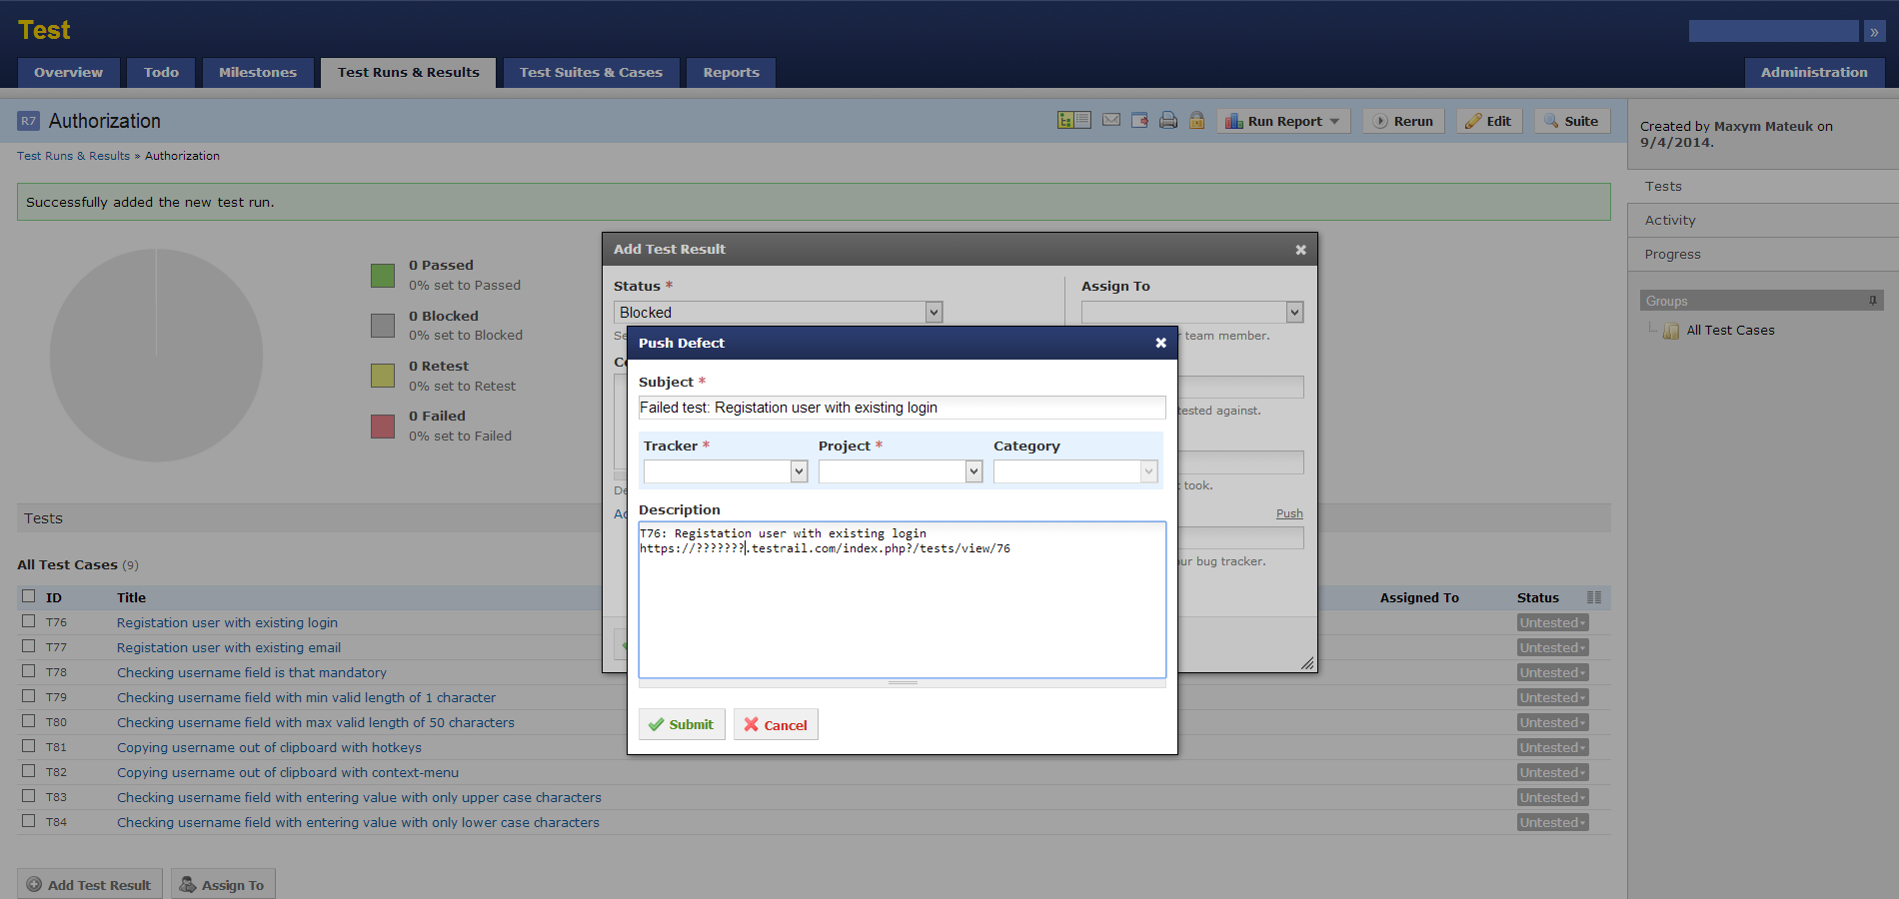
Task: Open test 'Registation user with existing email'
Action: tap(229, 647)
